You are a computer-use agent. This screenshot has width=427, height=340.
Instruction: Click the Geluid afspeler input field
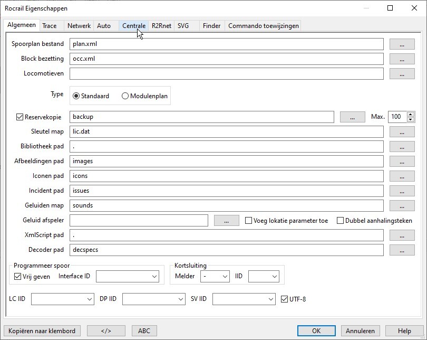coord(139,220)
